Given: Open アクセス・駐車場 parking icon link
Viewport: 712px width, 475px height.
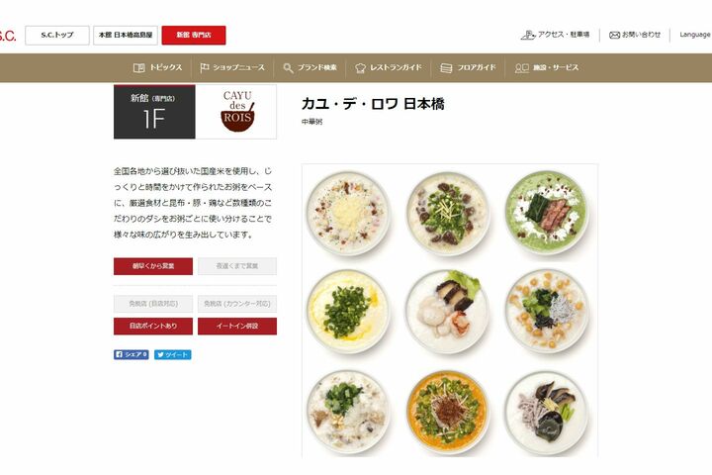Looking at the screenshot, I should point(528,35).
